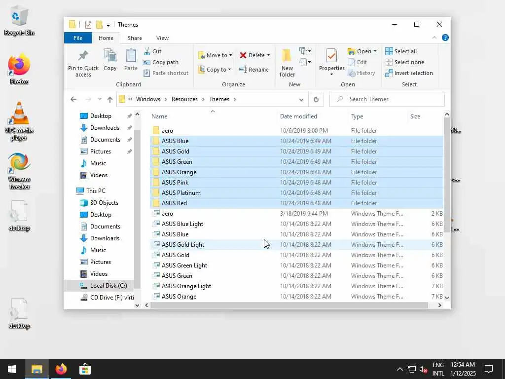Image resolution: width=505 pixels, height=379 pixels.
Task: Switch to the Share tab
Action: click(135, 38)
